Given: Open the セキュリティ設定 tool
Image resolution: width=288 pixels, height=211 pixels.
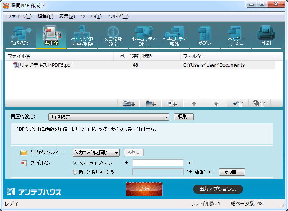Looking at the screenshot, I should coord(144,36).
